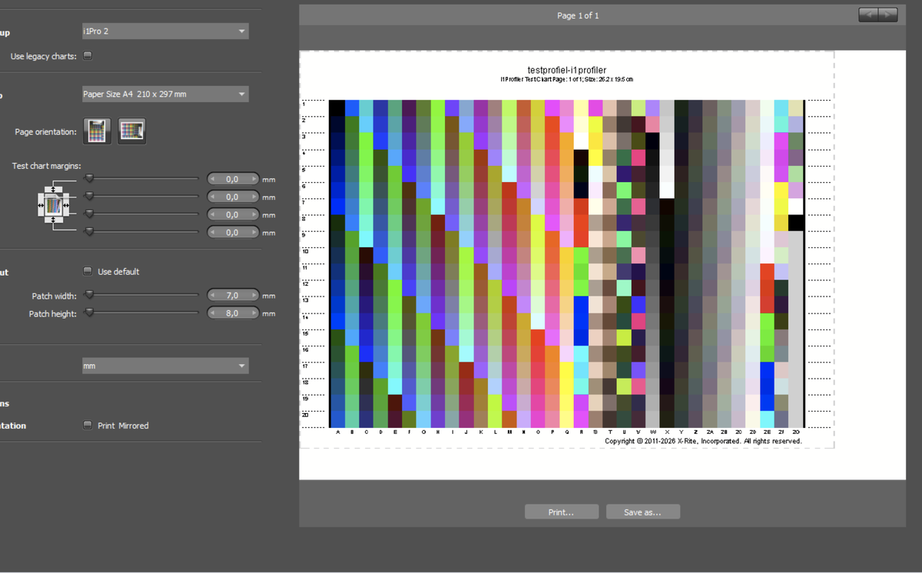The width and height of the screenshot is (922, 573).
Task: Increase the top test chart margin value
Action: pyautogui.click(x=253, y=180)
